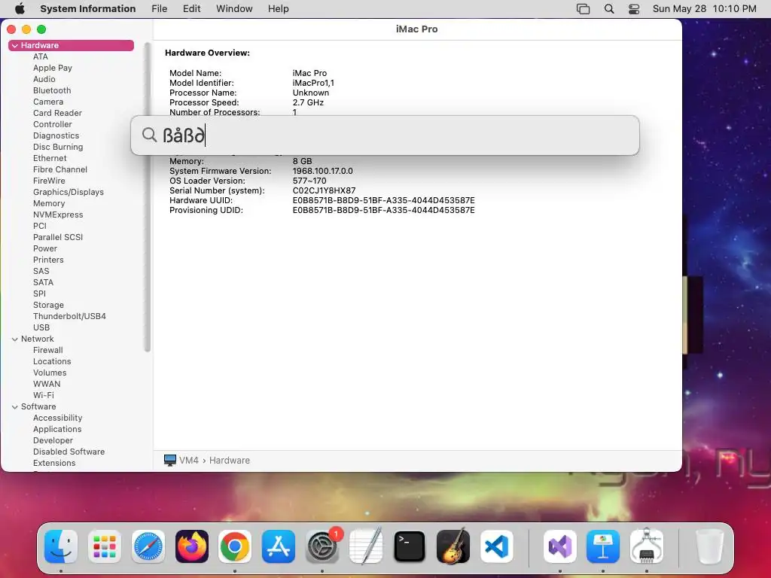
Task: Select Thunderbolt/USB4 in the sidebar
Action: [x=69, y=317]
